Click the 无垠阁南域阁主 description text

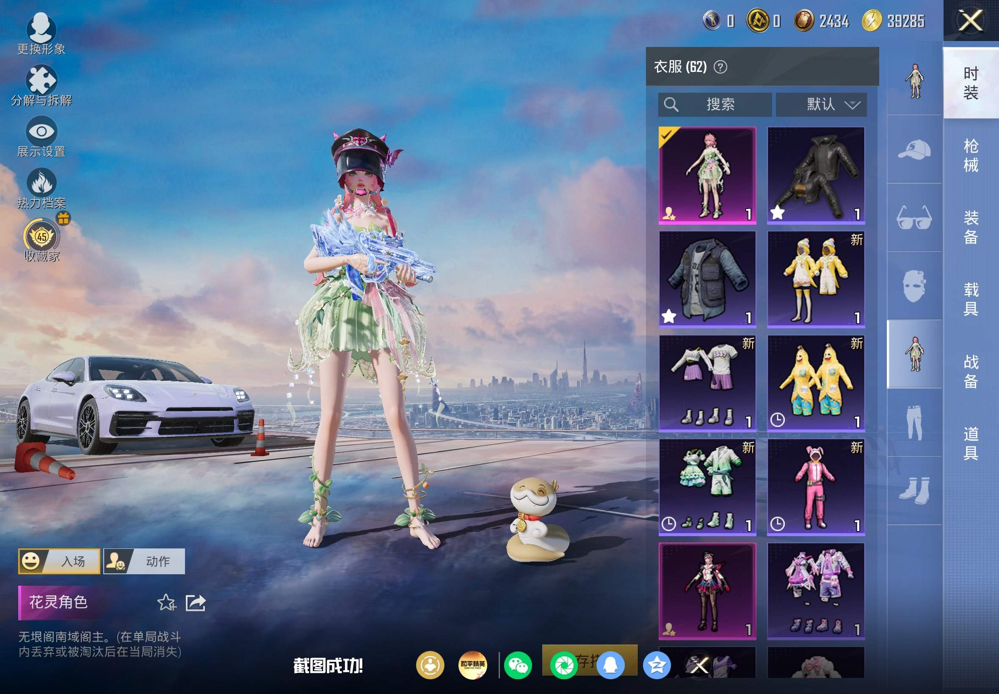(x=99, y=644)
